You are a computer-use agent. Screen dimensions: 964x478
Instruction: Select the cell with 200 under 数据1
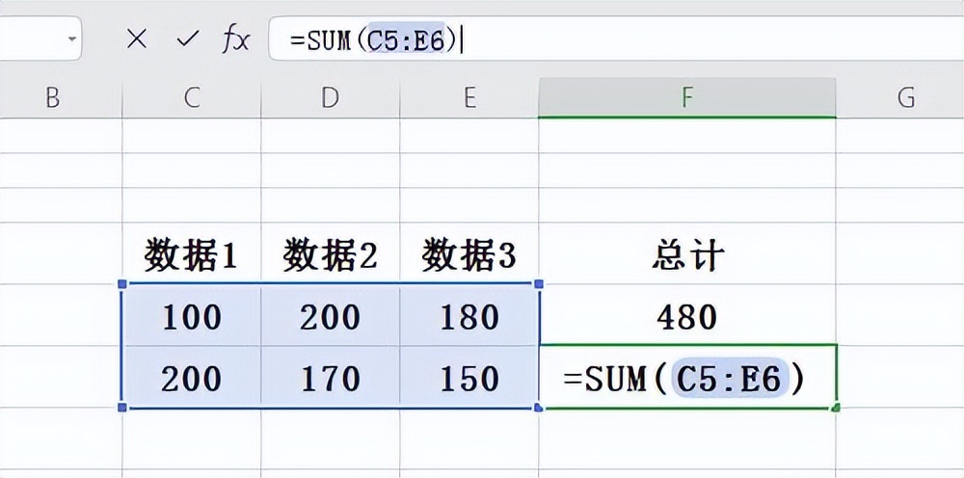pyautogui.click(x=192, y=377)
